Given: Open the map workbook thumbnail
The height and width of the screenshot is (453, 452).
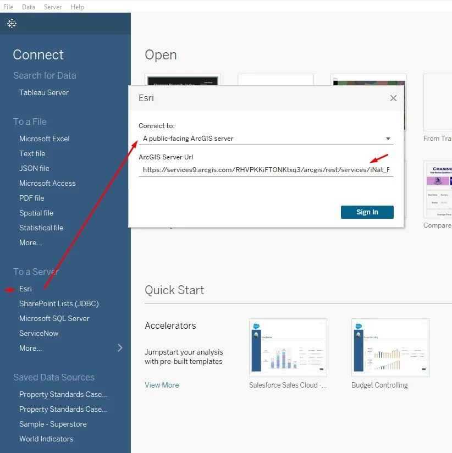Looking at the screenshot, I should 369,80.
